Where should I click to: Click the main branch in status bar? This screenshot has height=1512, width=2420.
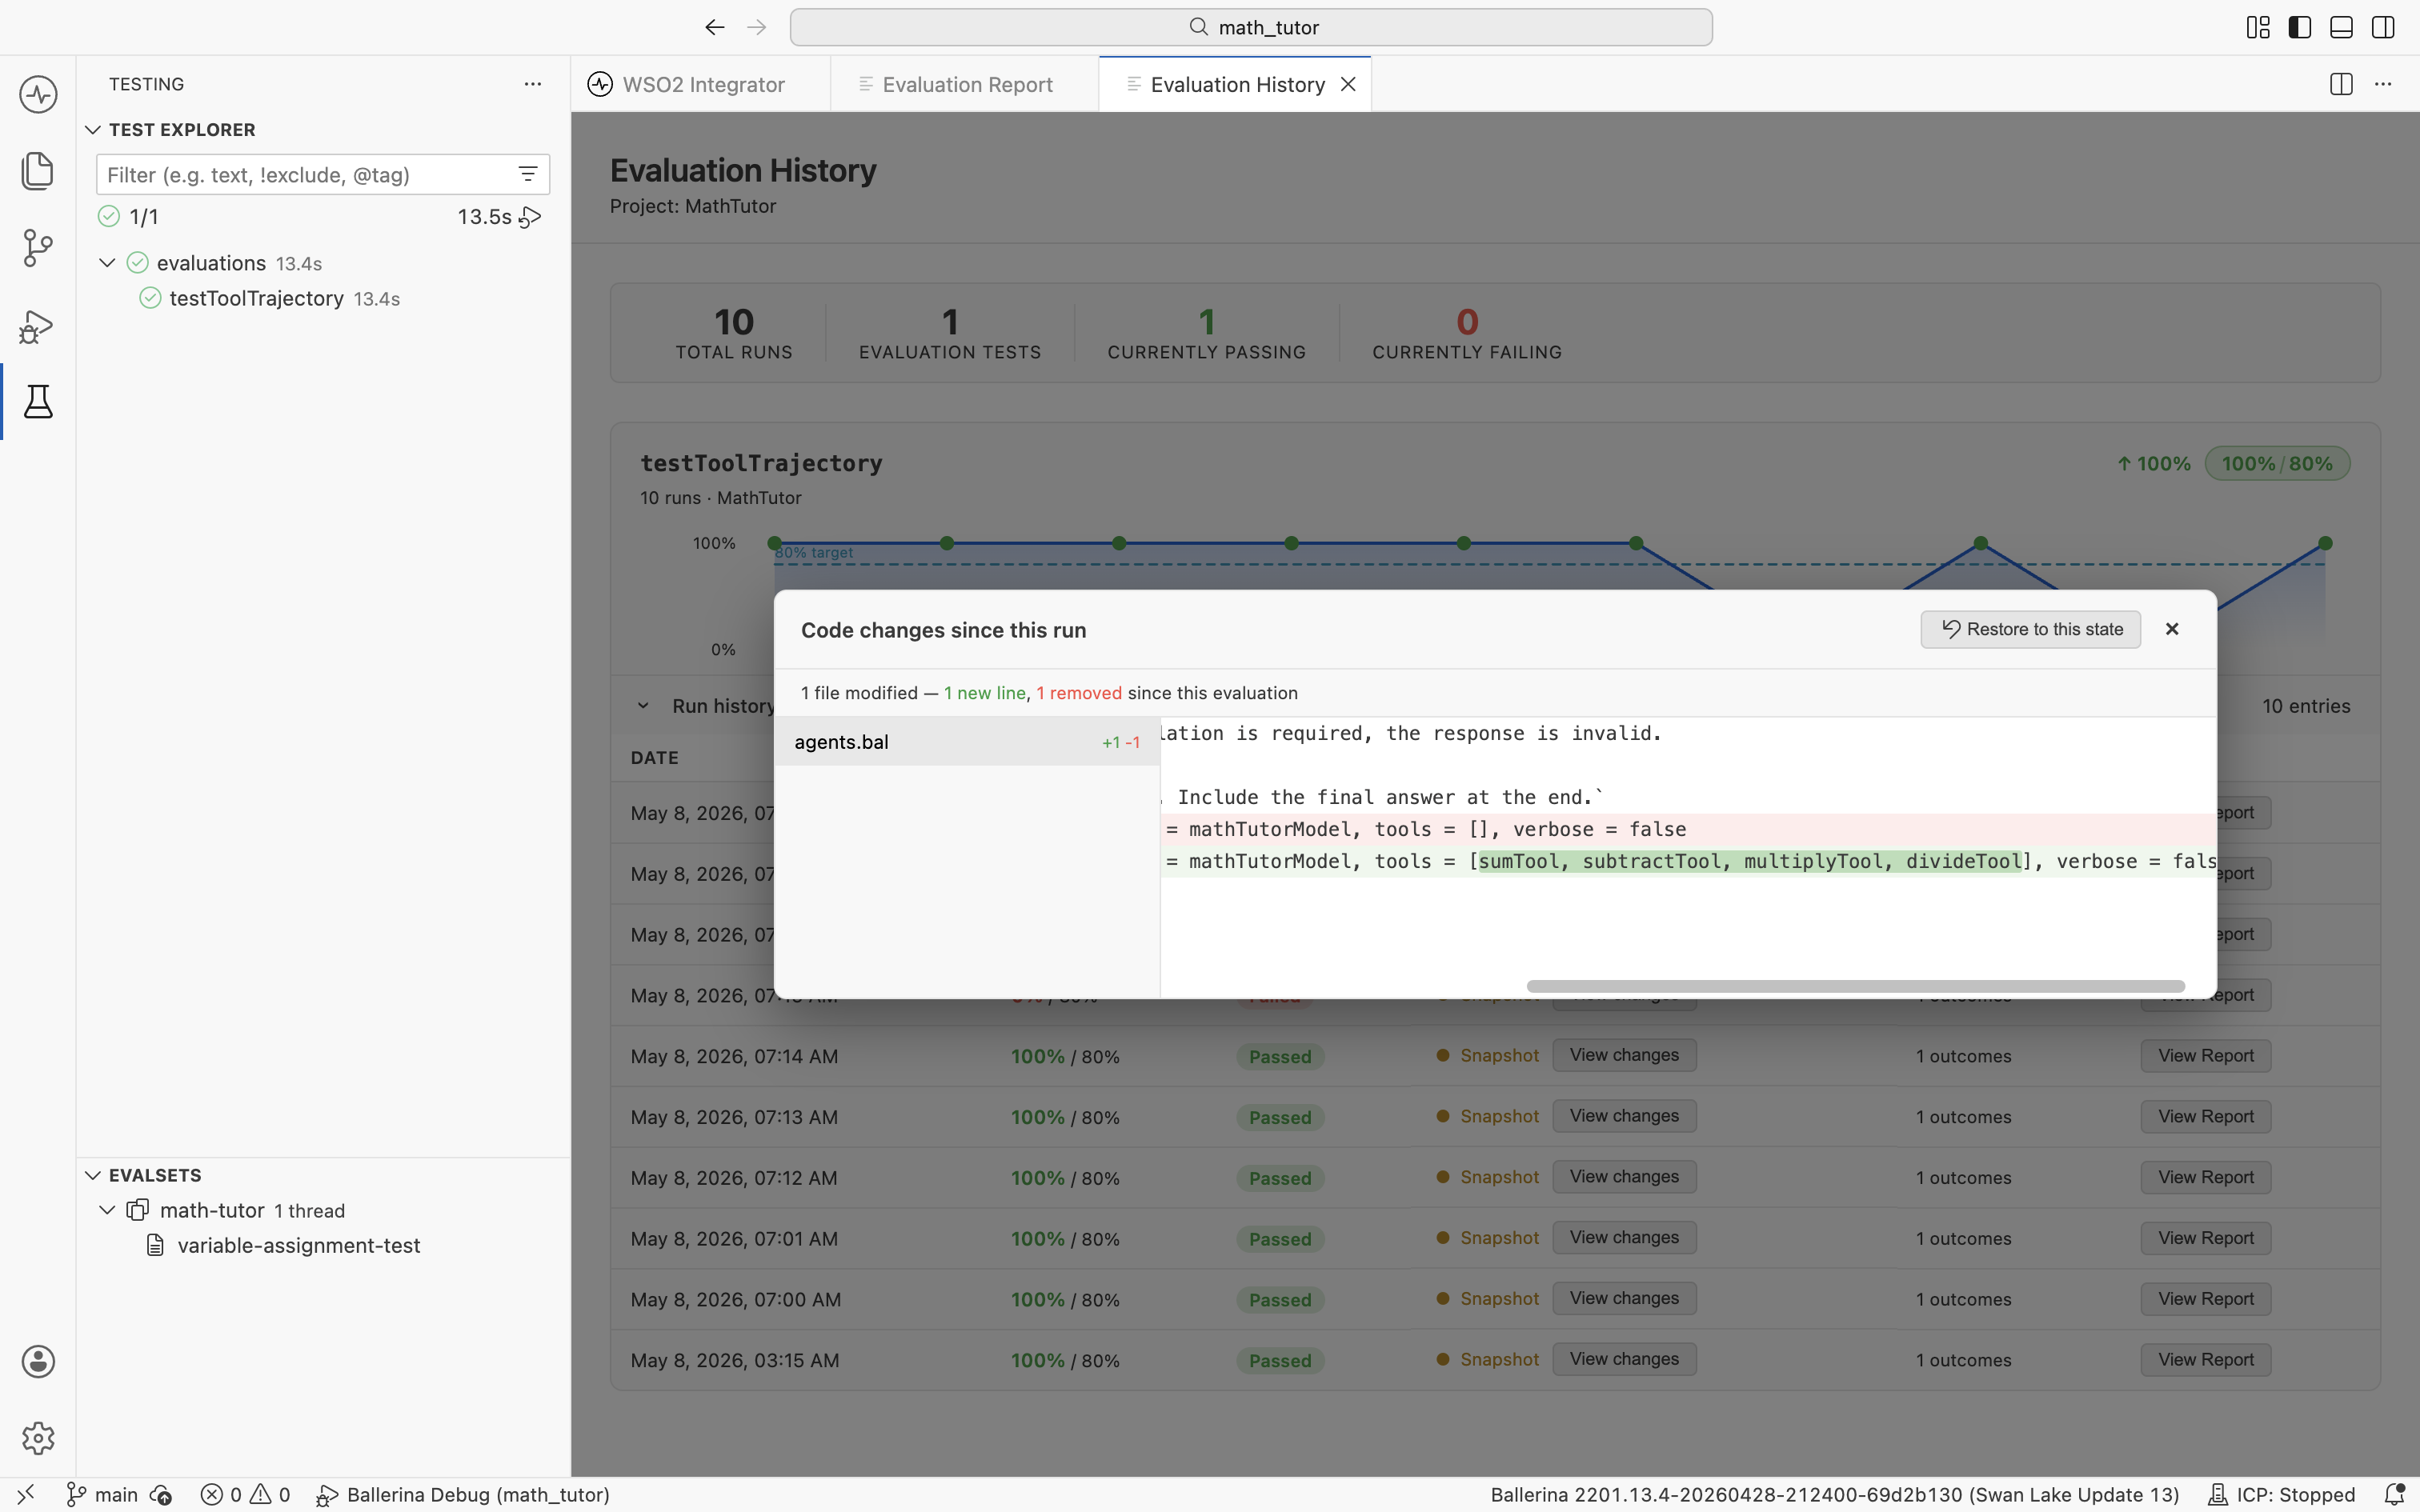pos(103,1494)
